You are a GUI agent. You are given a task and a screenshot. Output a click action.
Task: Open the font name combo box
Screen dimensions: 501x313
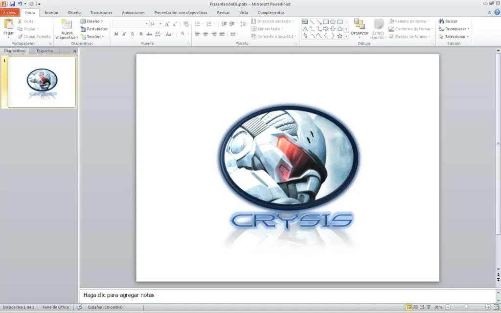click(130, 24)
